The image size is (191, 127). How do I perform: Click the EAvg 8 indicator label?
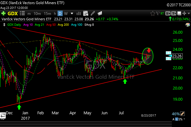point(89,25)
